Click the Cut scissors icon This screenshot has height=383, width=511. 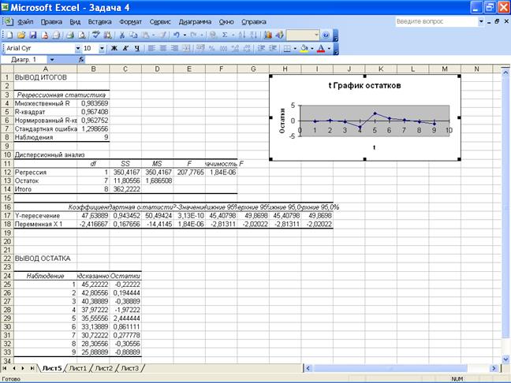[123, 35]
